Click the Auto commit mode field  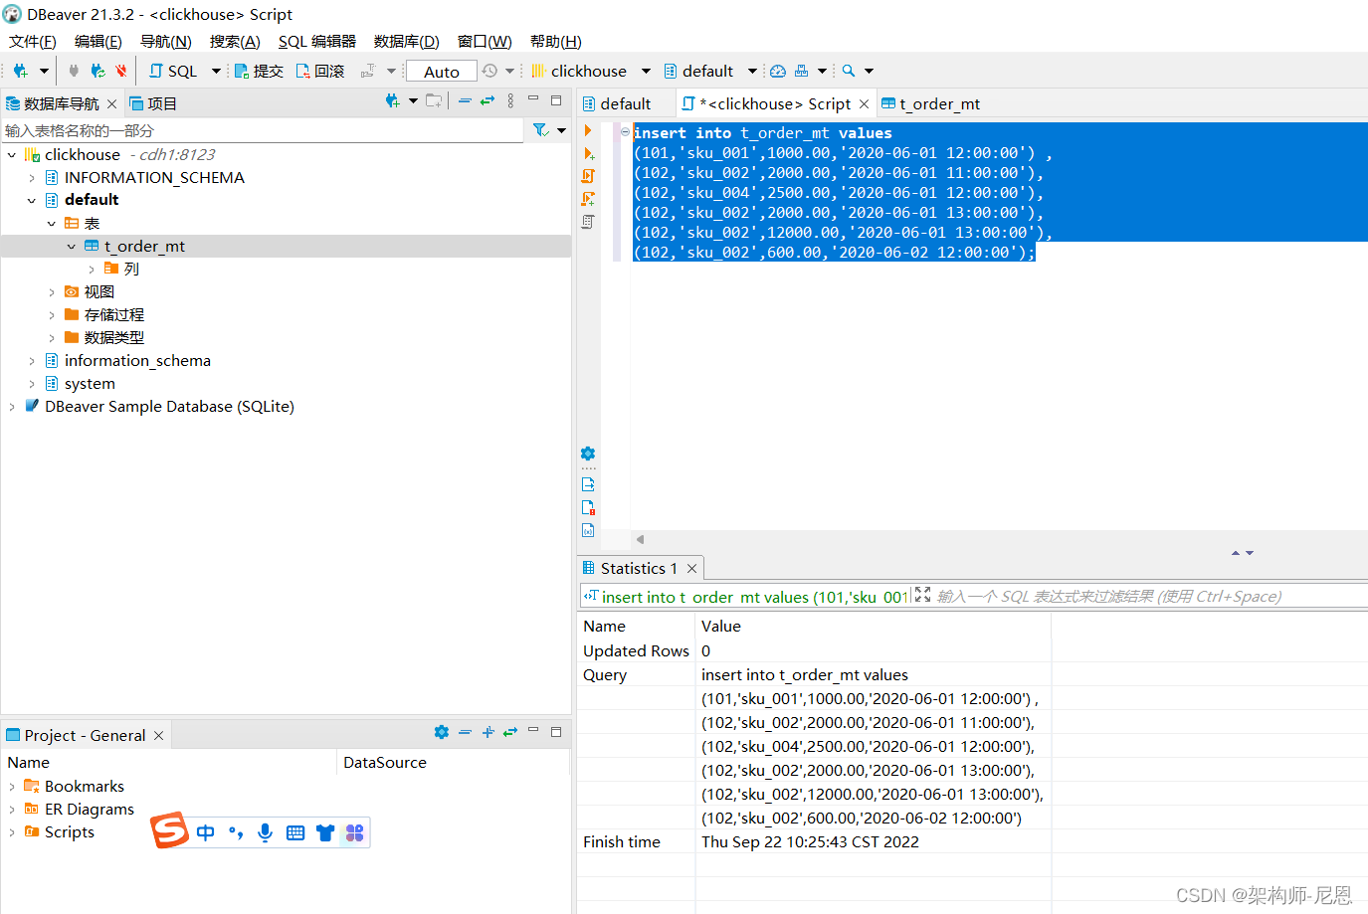point(442,72)
